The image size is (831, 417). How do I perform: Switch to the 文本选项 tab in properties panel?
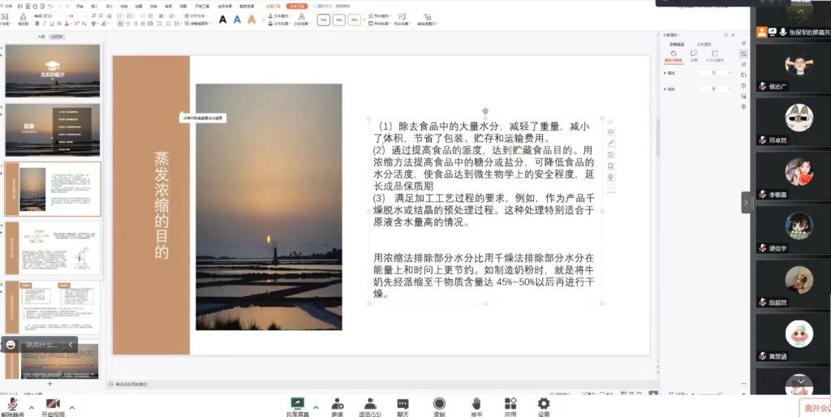click(704, 44)
